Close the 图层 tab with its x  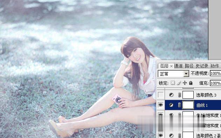(171, 66)
